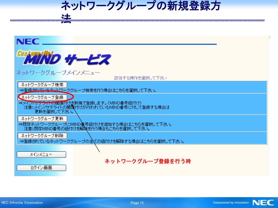This screenshot has width=278, height=208.
Task: Click the ネットワークグループ登録 button
Action: [42, 97]
